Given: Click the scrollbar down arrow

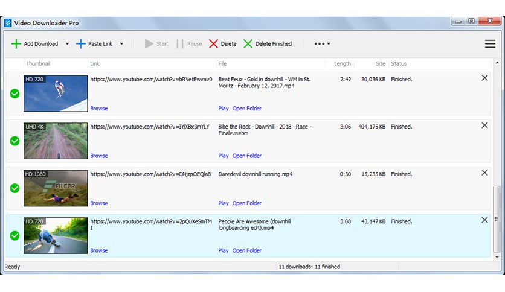Looking at the screenshot, I should click(497, 257).
